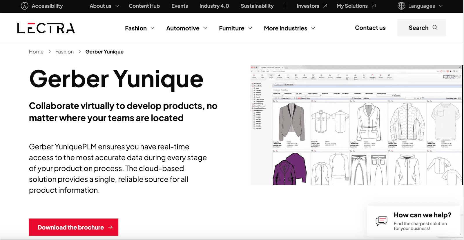Go to Home breadcrumb
This screenshot has width=464, height=240.
36,52
